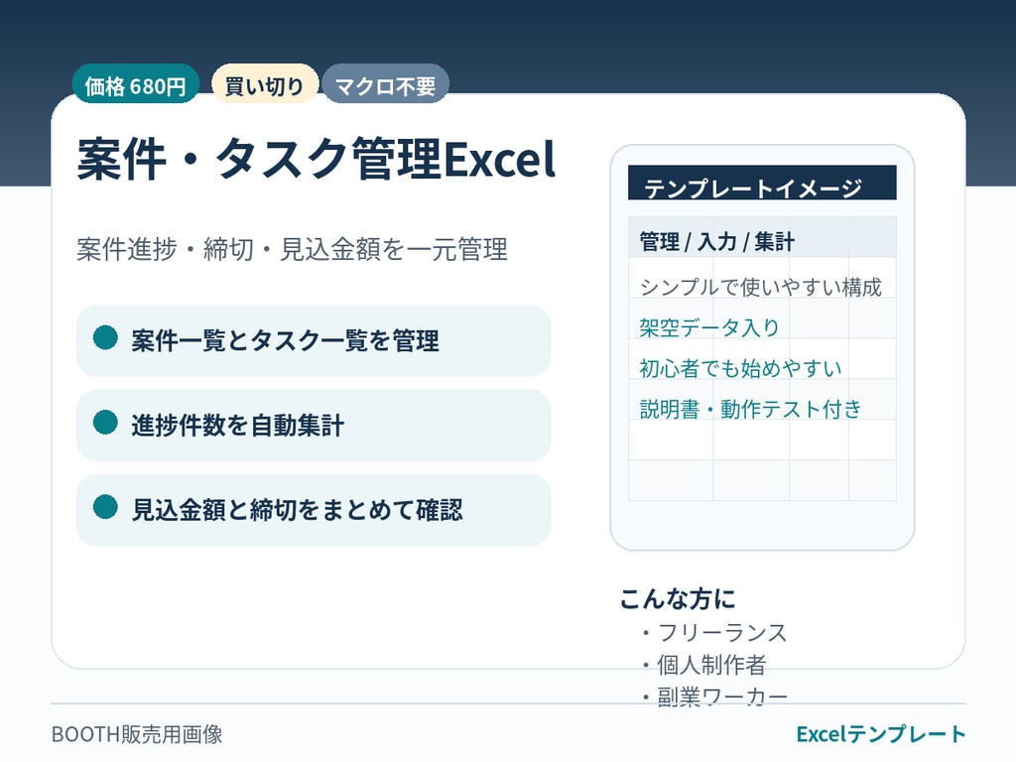This screenshot has height=762, width=1016.
Task: Click the テンプレートイメージ header bar
Action: (762, 183)
